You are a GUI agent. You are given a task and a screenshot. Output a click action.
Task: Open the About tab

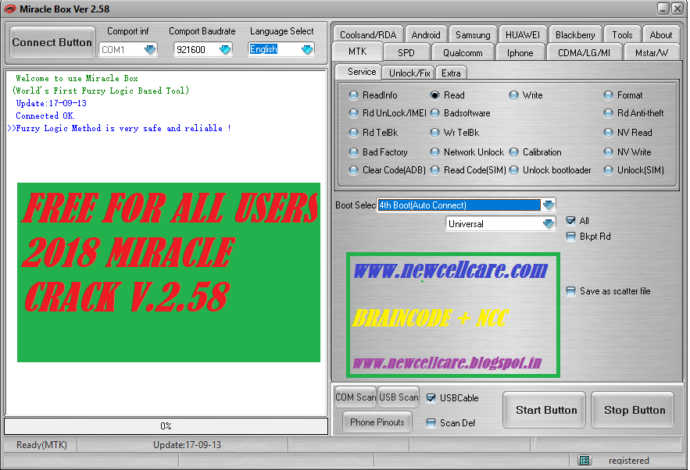661,34
